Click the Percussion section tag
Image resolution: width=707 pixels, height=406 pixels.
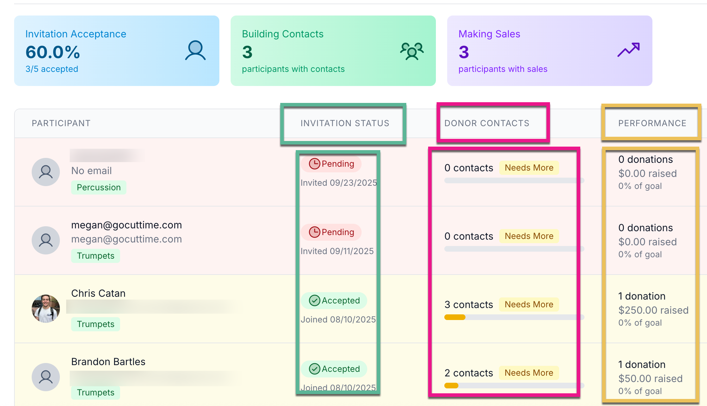point(99,187)
